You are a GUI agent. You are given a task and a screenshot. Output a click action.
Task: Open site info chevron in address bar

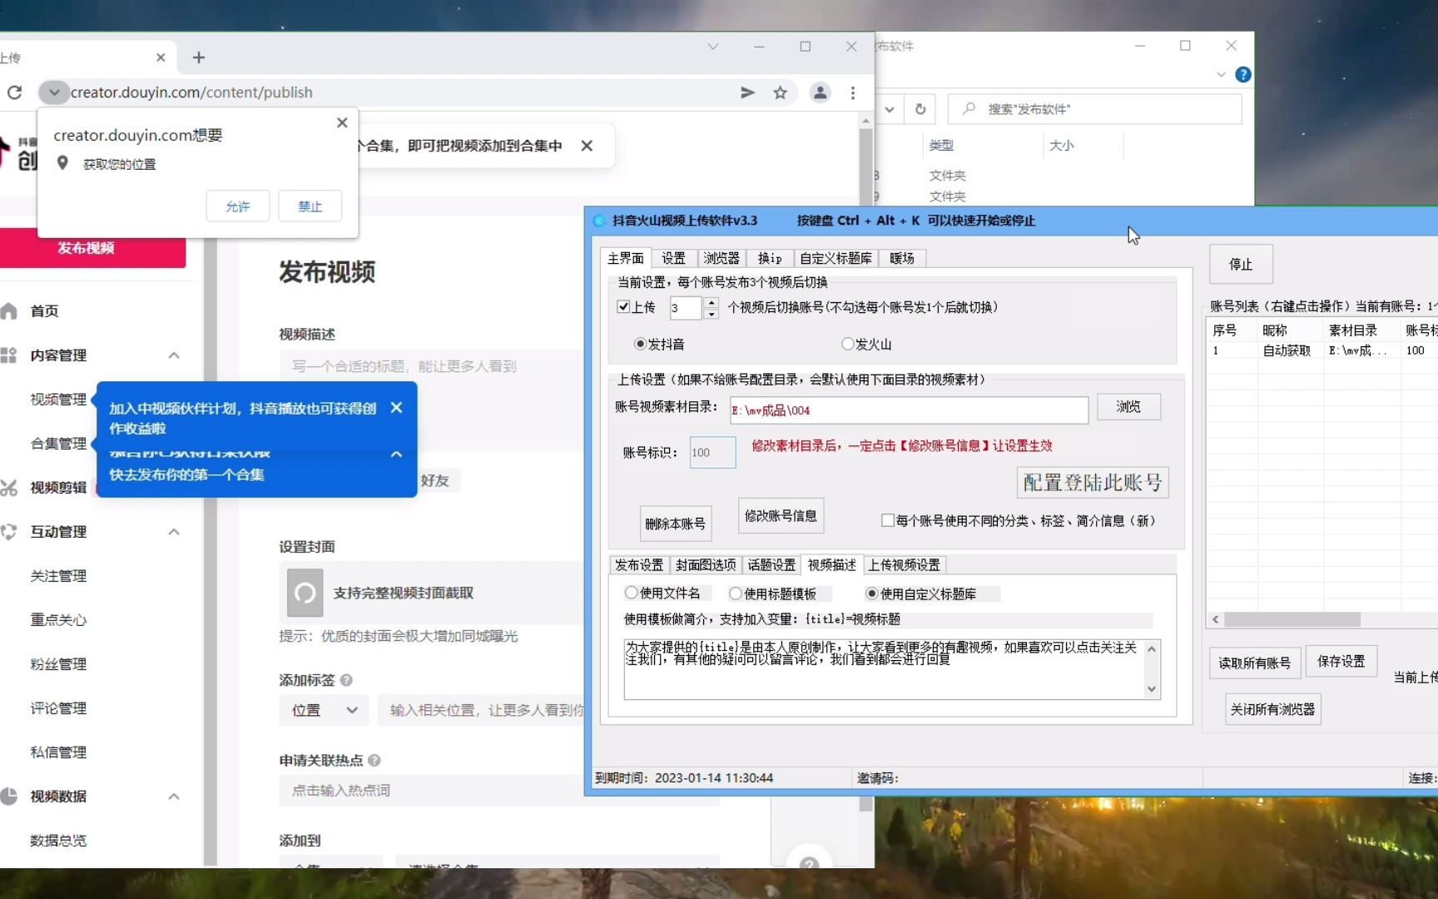coord(54,92)
